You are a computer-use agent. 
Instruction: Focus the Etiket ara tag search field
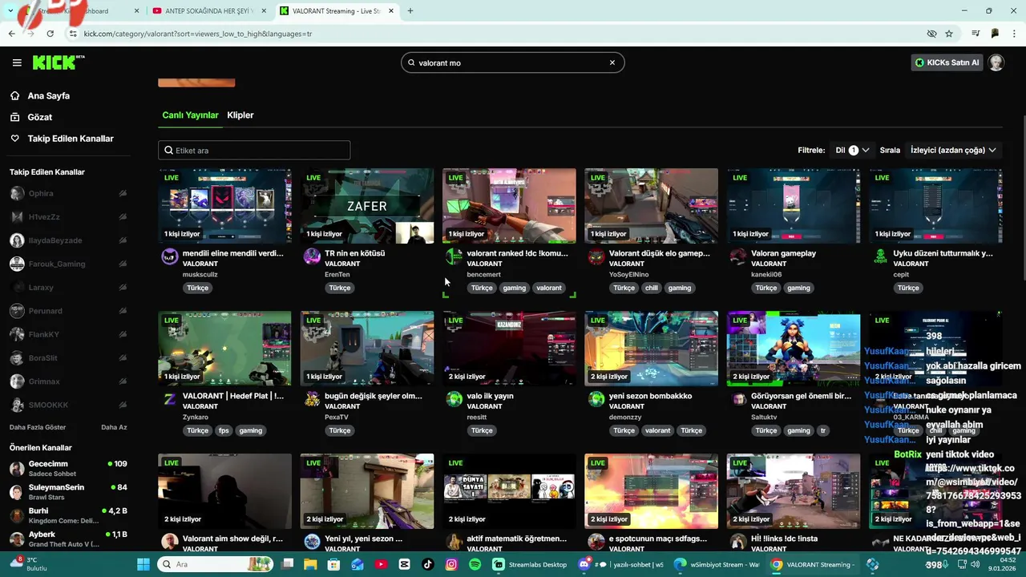pyautogui.click(x=254, y=151)
